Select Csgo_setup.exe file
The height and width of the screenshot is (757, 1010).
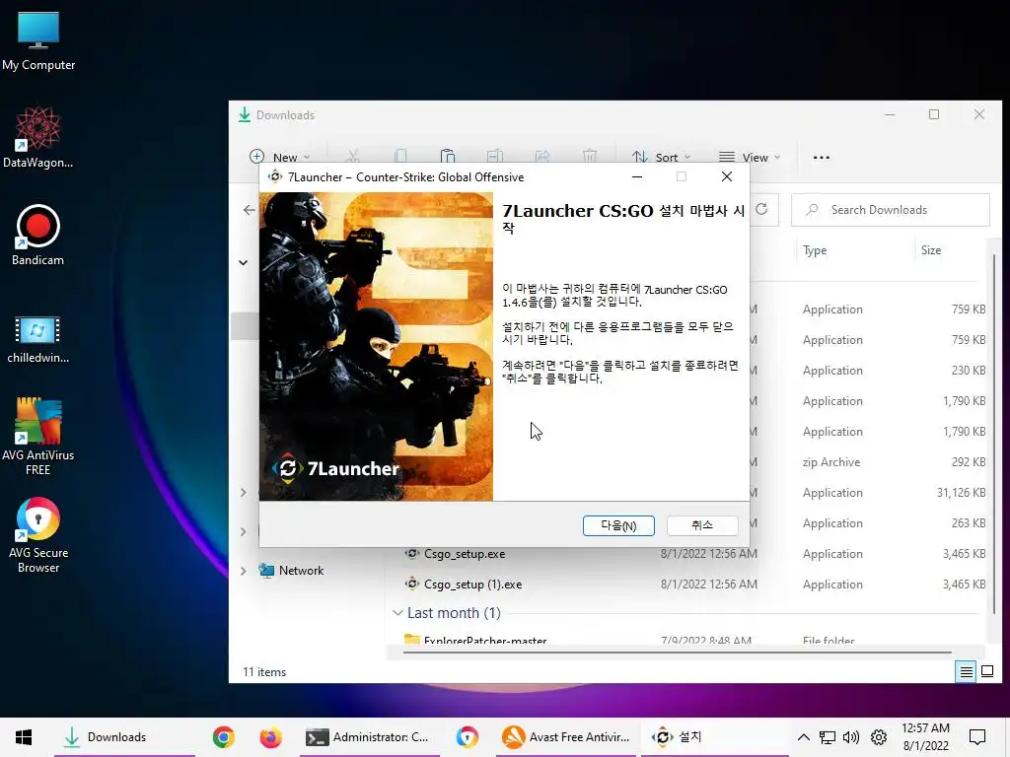pyautogui.click(x=465, y=554)
